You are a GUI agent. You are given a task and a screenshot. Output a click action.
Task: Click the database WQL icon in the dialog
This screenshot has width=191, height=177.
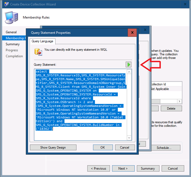[x=38, y=52]
